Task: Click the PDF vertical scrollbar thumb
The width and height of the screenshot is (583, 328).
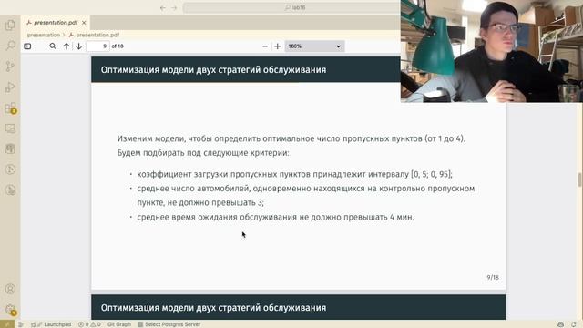Action: coord(579,179)
